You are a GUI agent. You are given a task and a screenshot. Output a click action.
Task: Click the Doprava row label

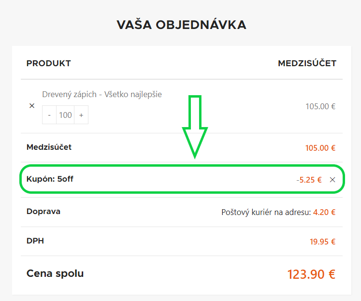pos(43,211)
